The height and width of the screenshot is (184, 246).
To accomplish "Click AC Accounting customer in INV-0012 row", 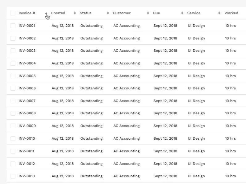I will [127, 164].
